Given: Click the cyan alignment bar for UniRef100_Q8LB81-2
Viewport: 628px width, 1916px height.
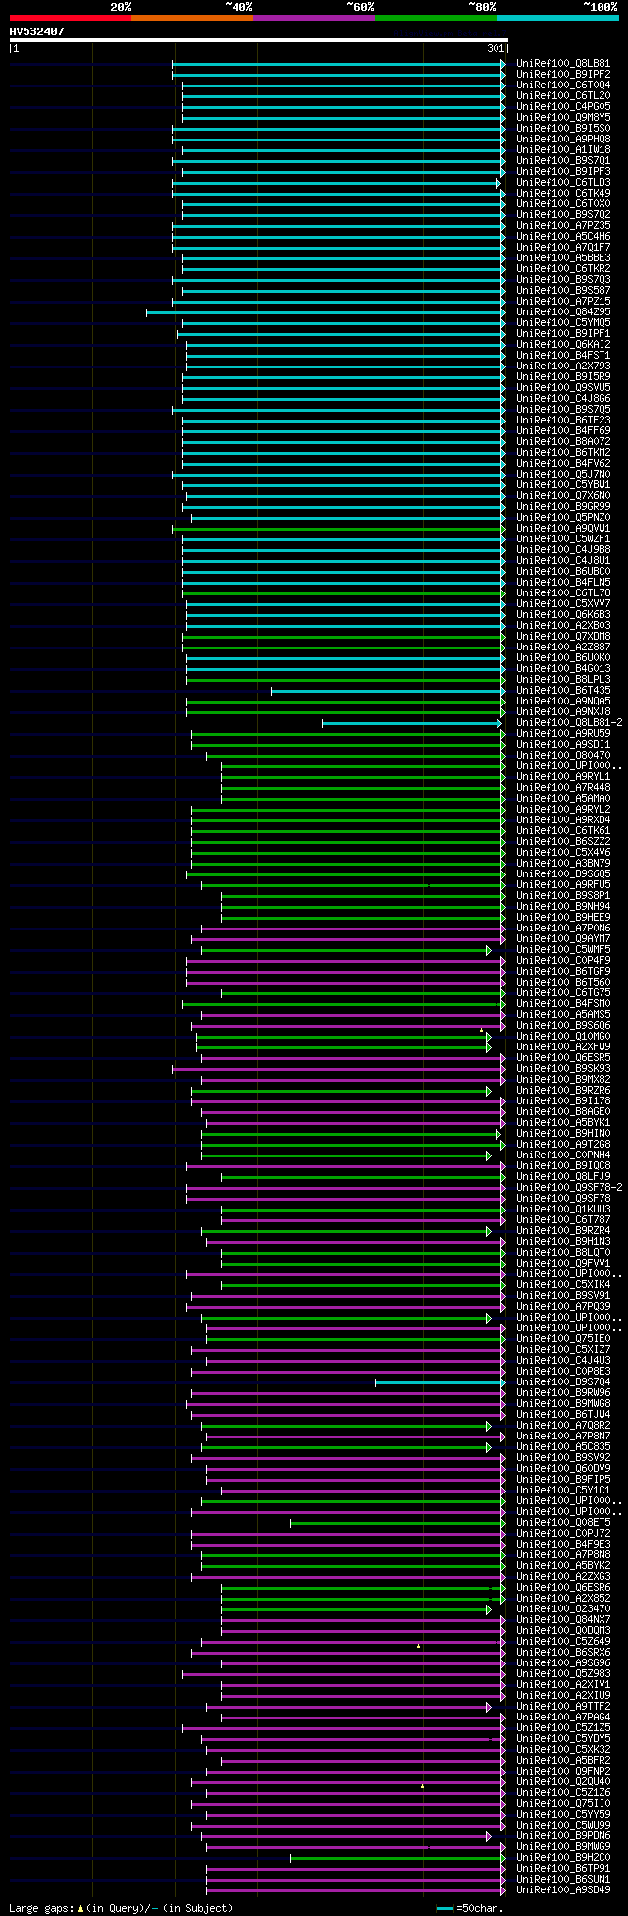Looking at the screenshot, I should [x=411, y=723].
